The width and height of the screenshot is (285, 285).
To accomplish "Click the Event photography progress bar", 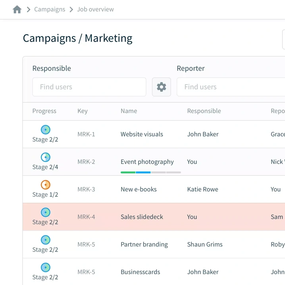I will coord(151,172).
